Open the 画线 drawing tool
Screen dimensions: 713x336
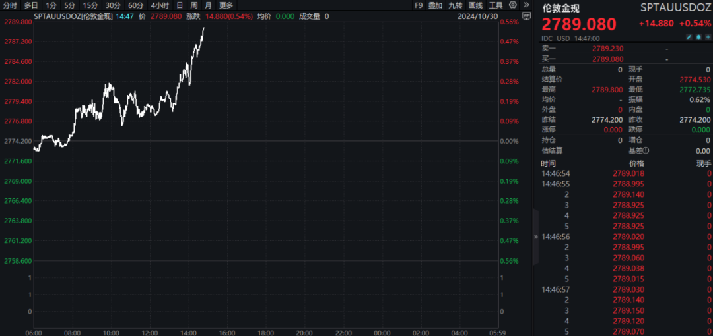475,5
